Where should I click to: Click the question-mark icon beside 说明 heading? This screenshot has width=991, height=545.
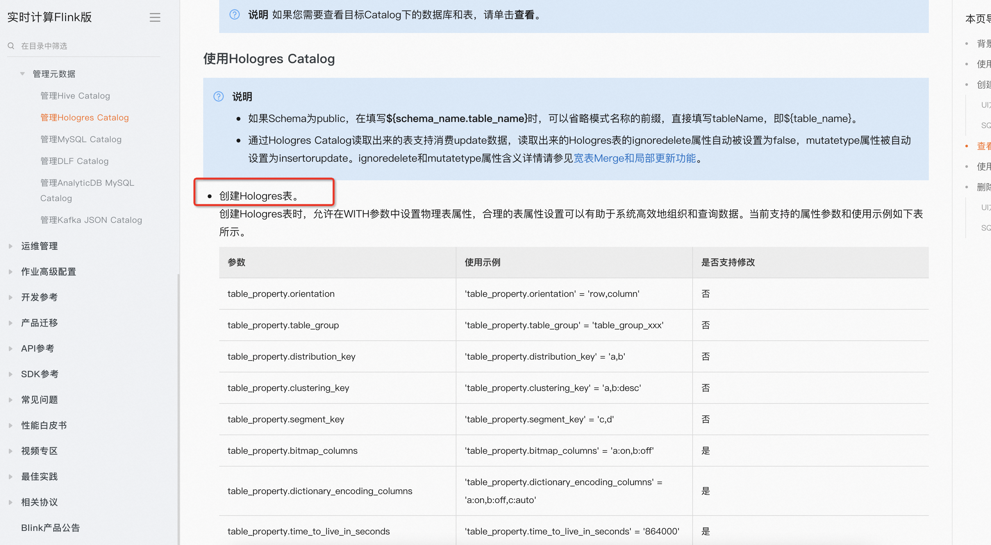click(x=219, y=96)
